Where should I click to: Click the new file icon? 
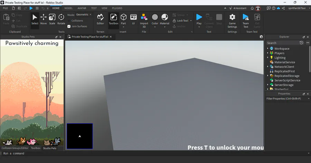pyautogui.click(x=13, y=8)
